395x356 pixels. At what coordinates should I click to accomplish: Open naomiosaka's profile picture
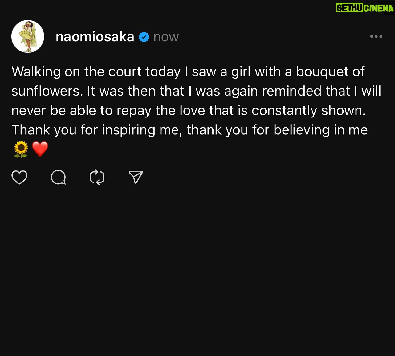point(28,36)
